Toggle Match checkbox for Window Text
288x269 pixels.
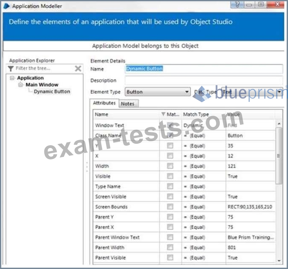click(x=170, y=125)
